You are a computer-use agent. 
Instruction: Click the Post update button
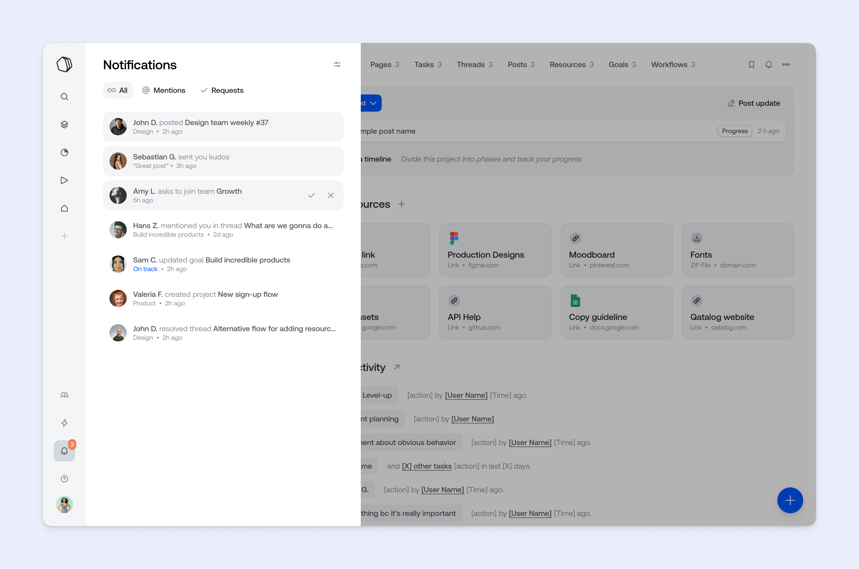(x=754, y=103)
